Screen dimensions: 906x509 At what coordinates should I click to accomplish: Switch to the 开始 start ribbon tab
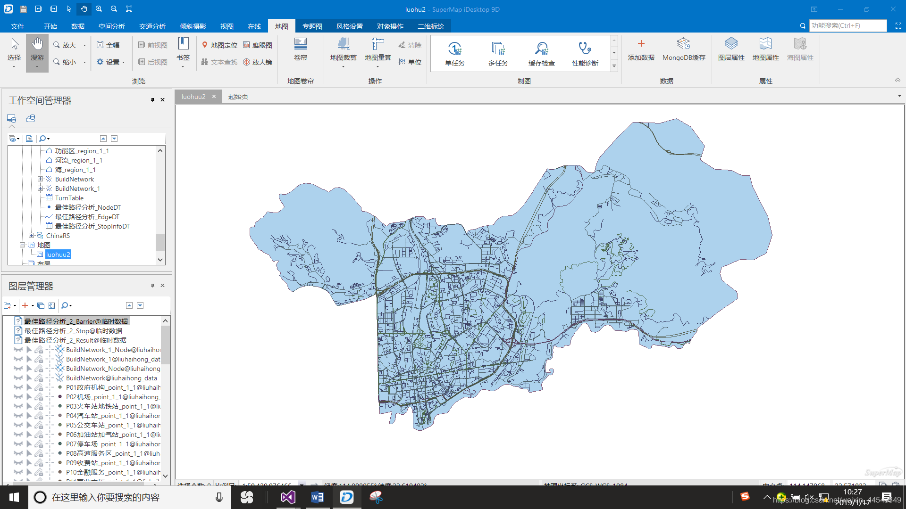pos(50,26)
